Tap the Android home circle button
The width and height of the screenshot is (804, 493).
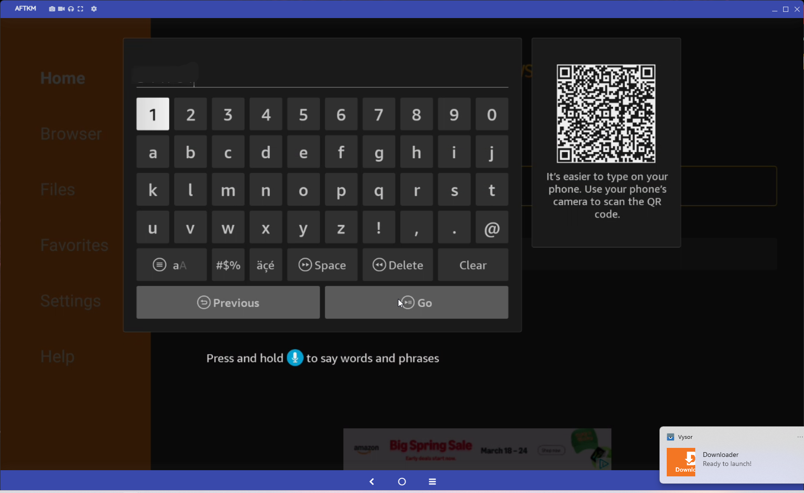point(402,482)
